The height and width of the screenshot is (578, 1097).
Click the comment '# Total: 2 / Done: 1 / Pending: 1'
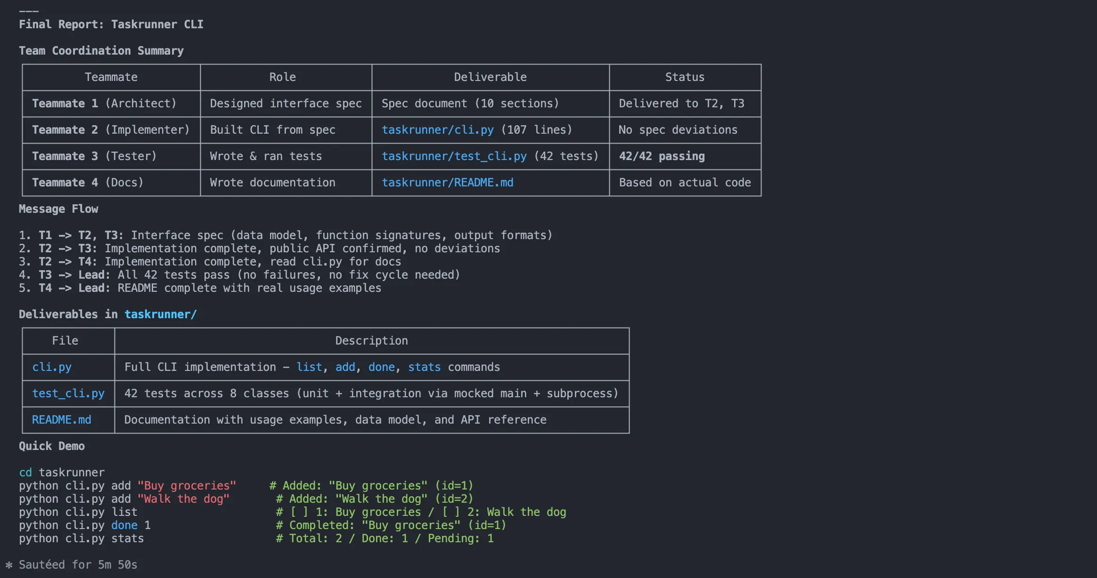[x=385, y=538]
